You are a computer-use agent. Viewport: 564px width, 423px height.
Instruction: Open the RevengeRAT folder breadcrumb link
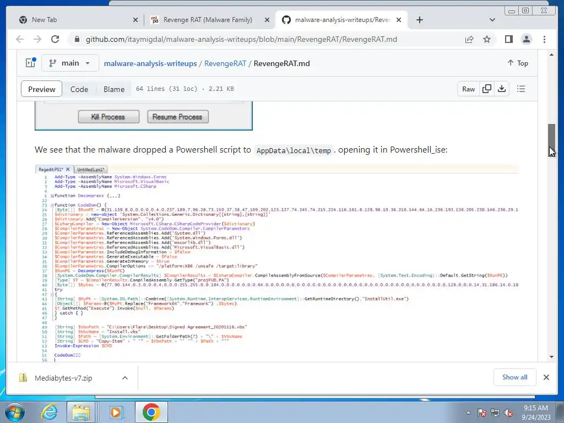coord(225,63)
